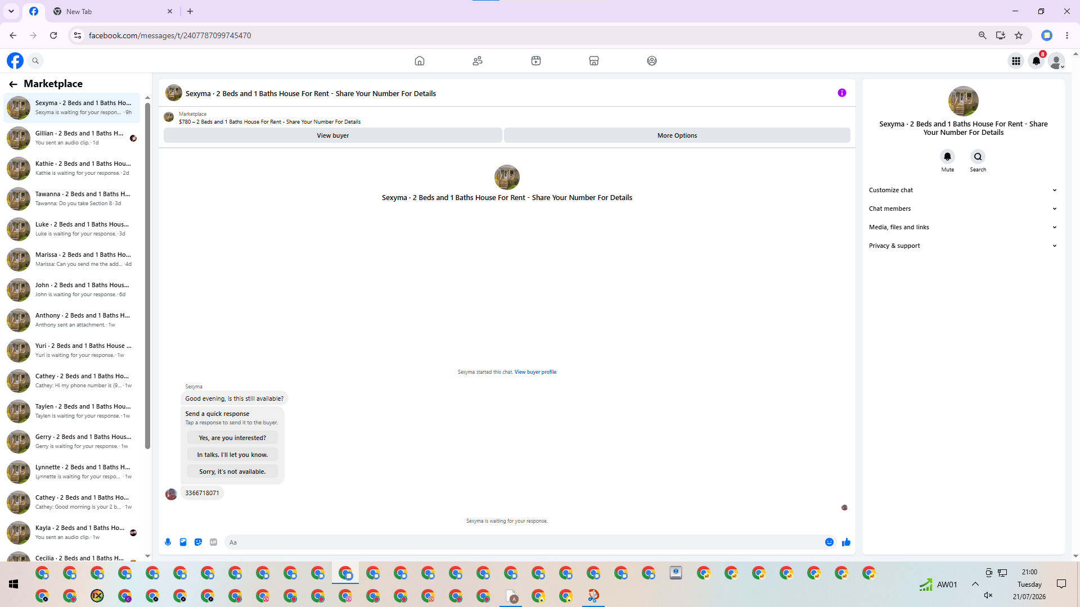Open the Facebook search magnifier
The image size is (1080, 607).
(x=35, y=61)
